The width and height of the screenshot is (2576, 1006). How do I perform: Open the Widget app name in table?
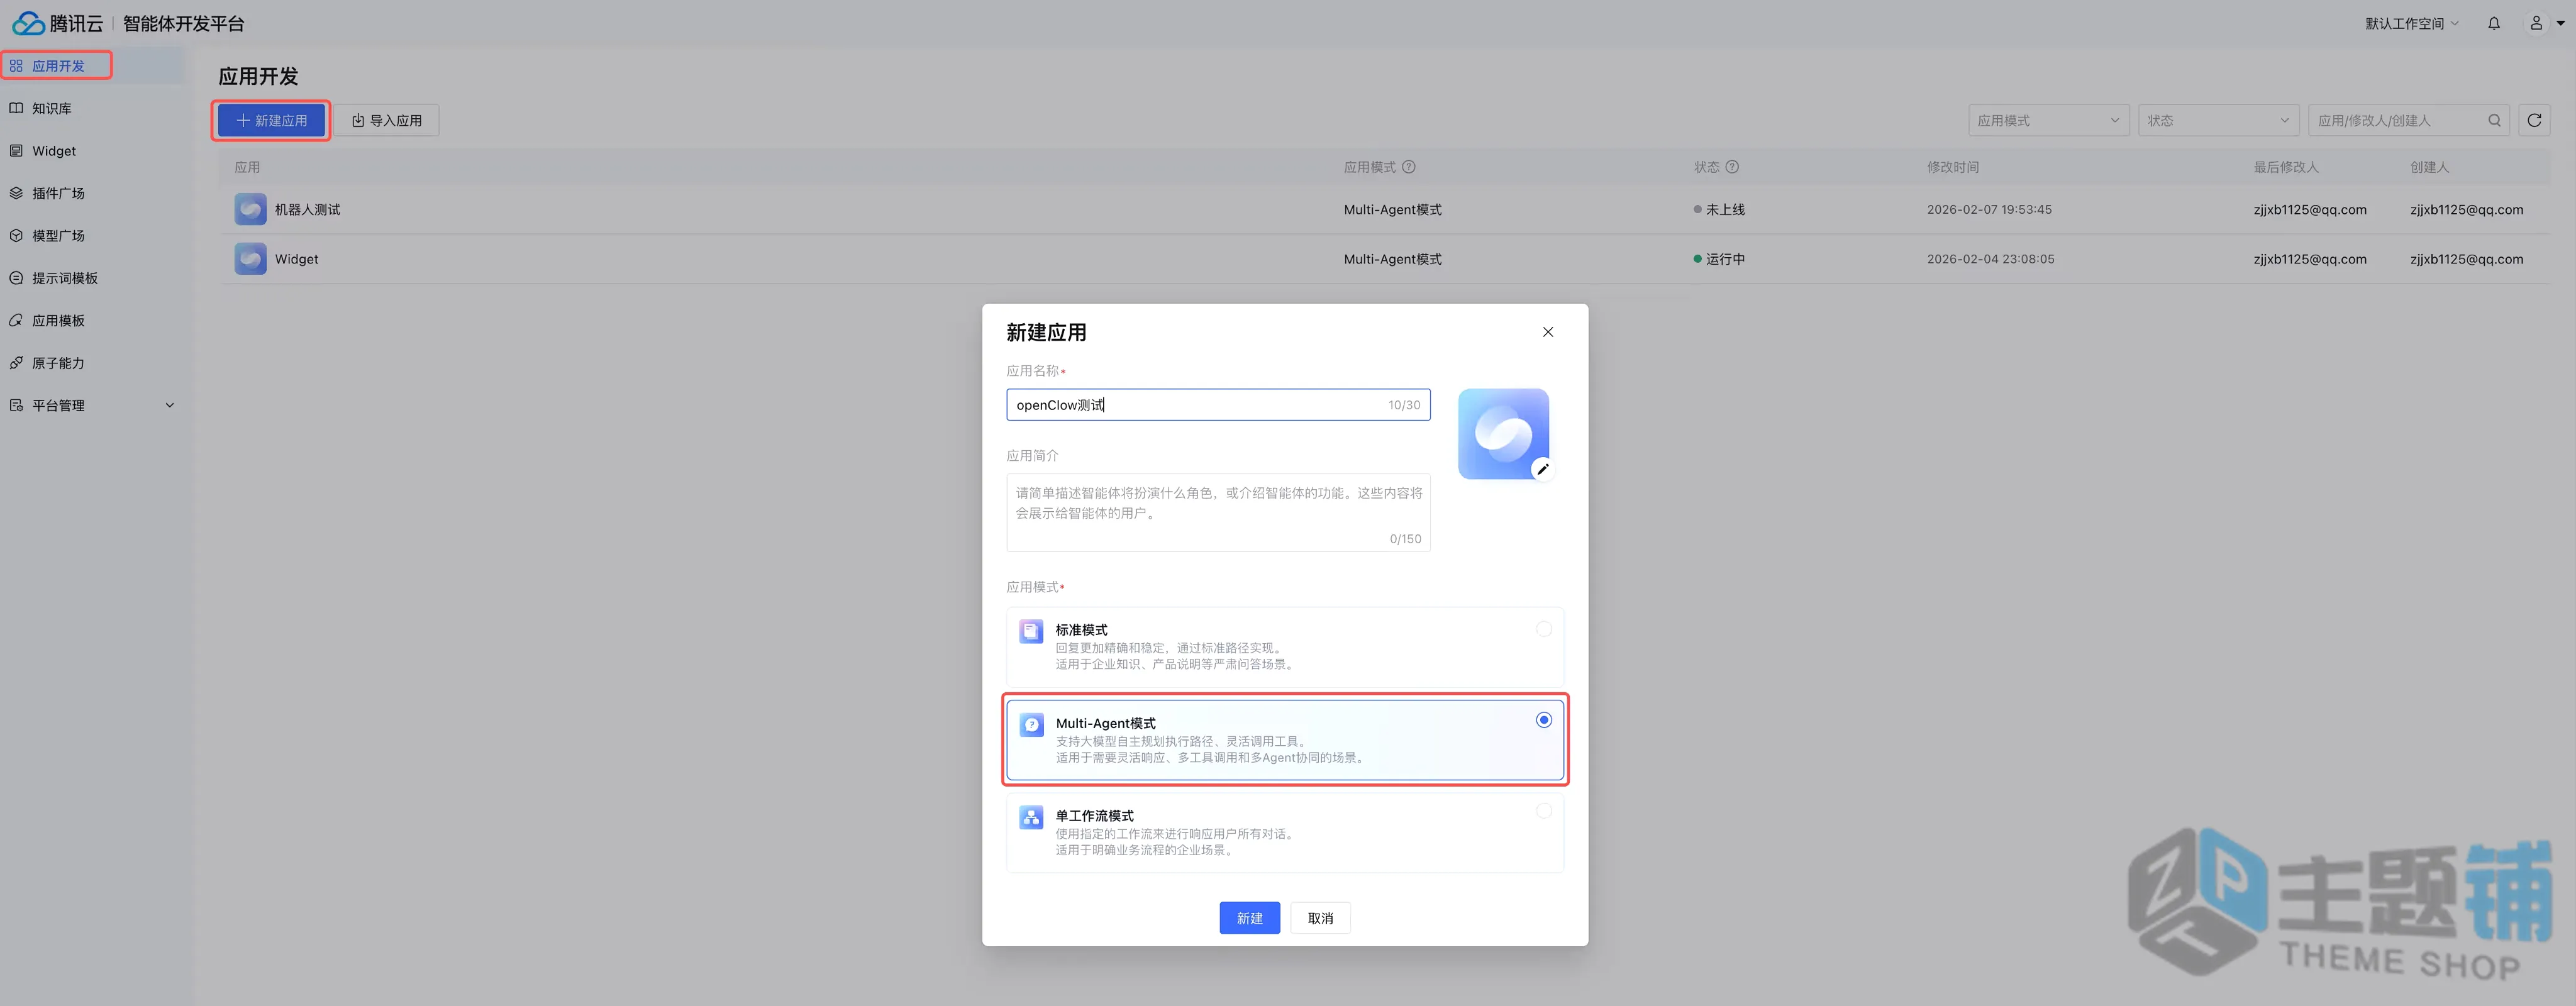click(297, 259)
